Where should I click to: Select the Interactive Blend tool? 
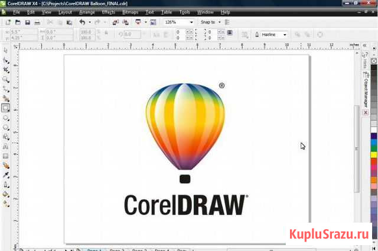(x=6, y=166)
